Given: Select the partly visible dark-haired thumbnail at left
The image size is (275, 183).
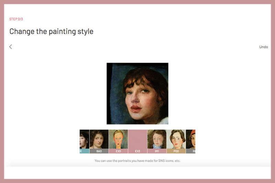Looking at the screenshot, I should click(84, 141).
